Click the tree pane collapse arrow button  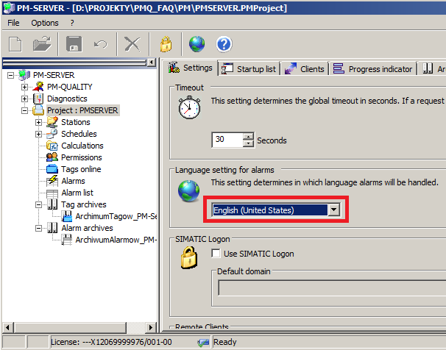click(x=152, y=63)
